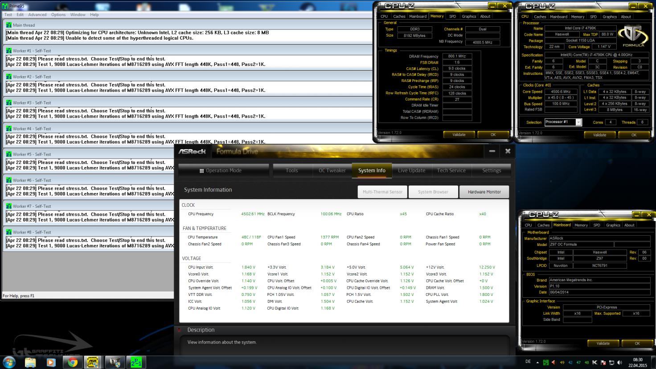Open the CPU tab in CPU-Z Mainboard window

coord(528,225)
